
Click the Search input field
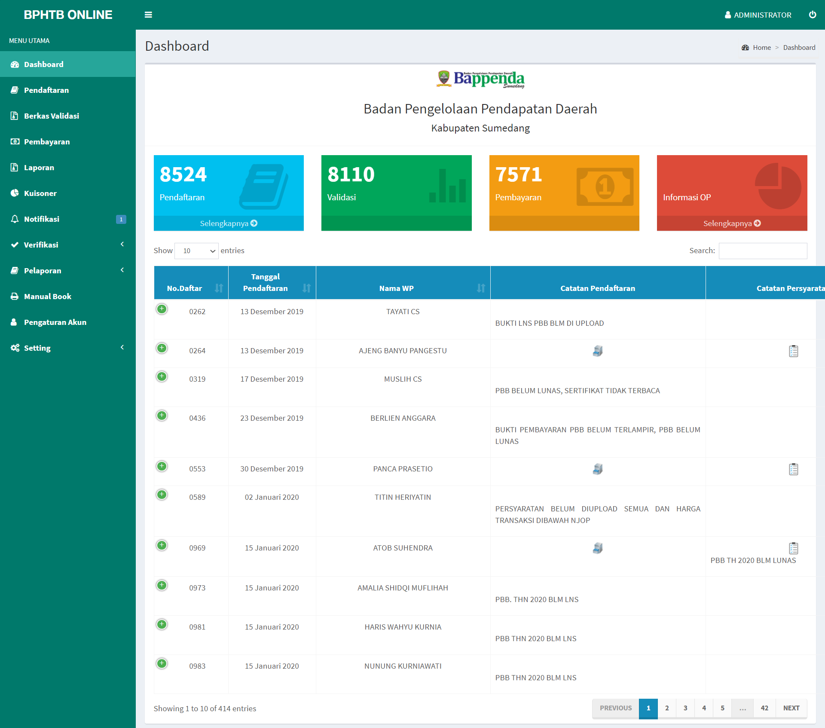pyautogui.click(x=763, y=251)
